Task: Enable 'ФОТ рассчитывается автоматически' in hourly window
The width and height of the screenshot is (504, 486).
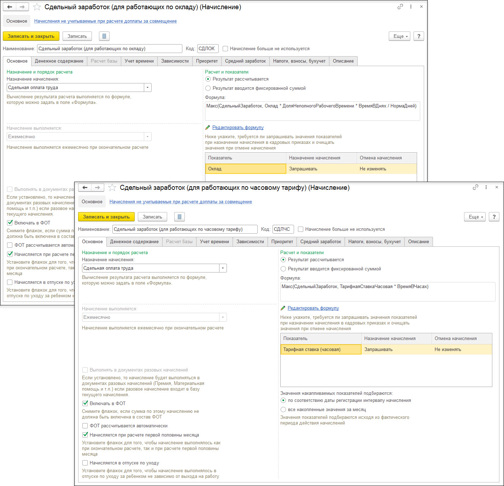Action: coord(85,426)
